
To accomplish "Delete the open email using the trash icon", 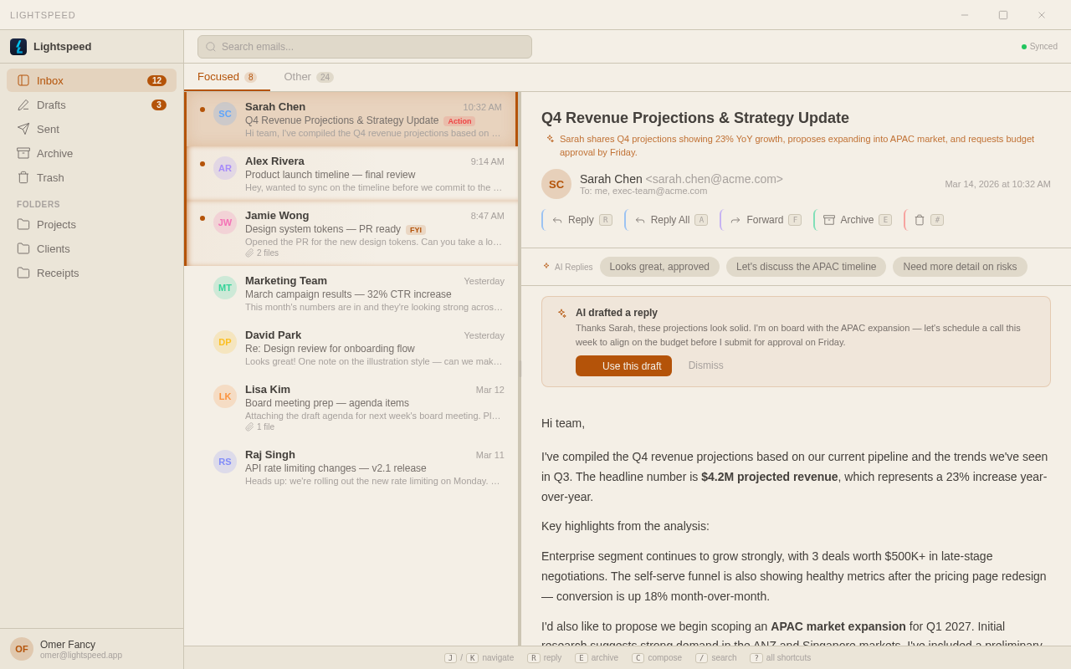I will pos(919,219).
